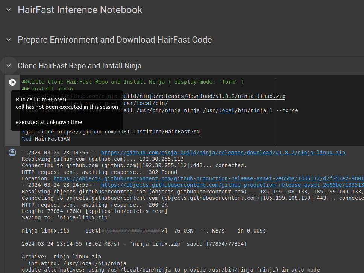Collapse Clone HairFast Repo and Install Ninja section
Screen dimensions: 364x273
[9, 66]
